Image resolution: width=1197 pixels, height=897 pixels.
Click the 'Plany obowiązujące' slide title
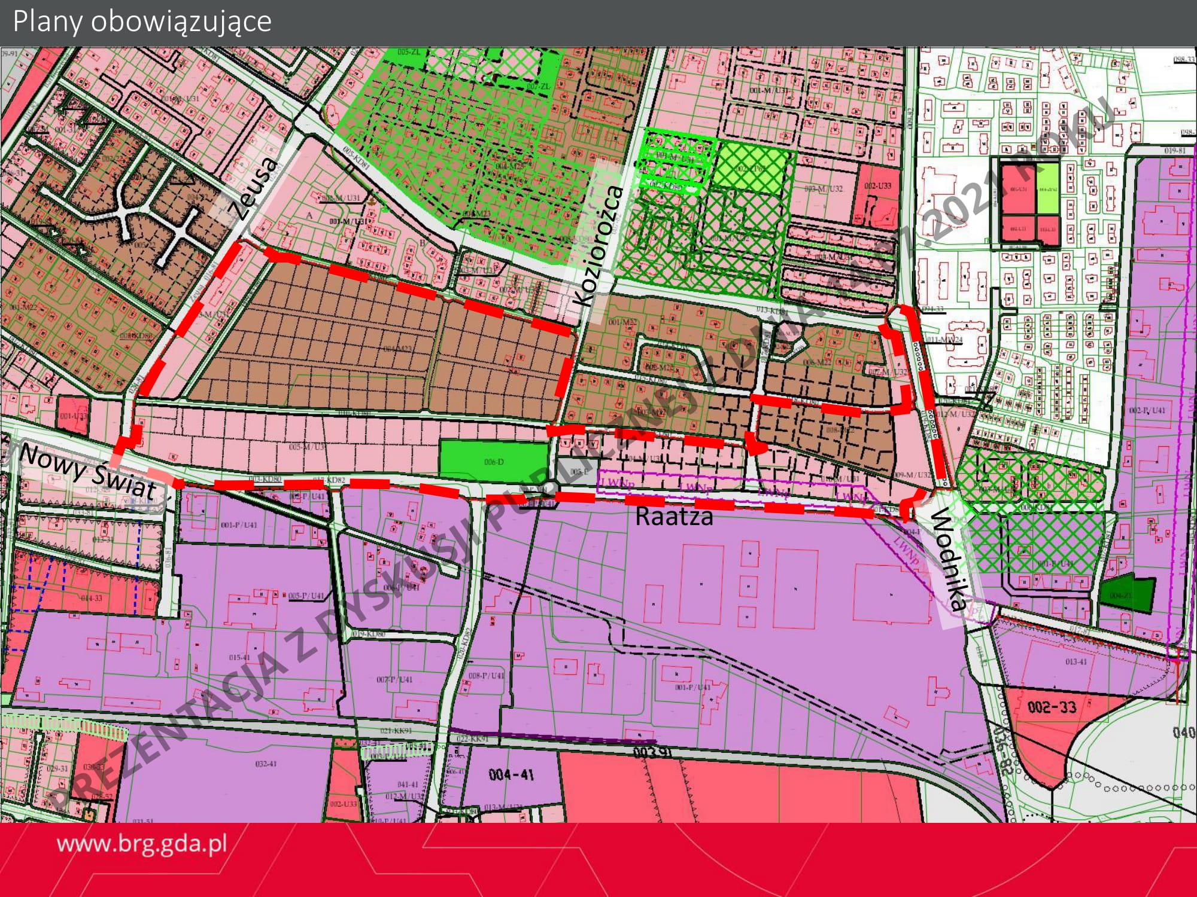[x=142, y=22]
